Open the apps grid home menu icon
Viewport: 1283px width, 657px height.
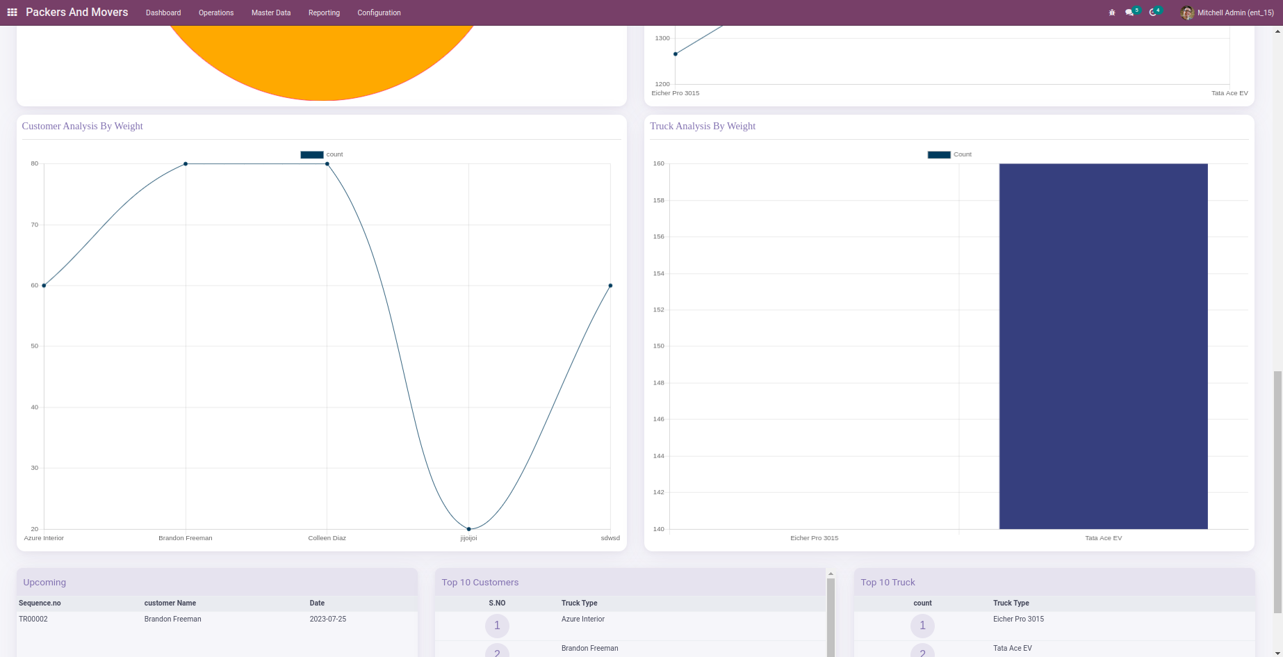tap(12, 13)
